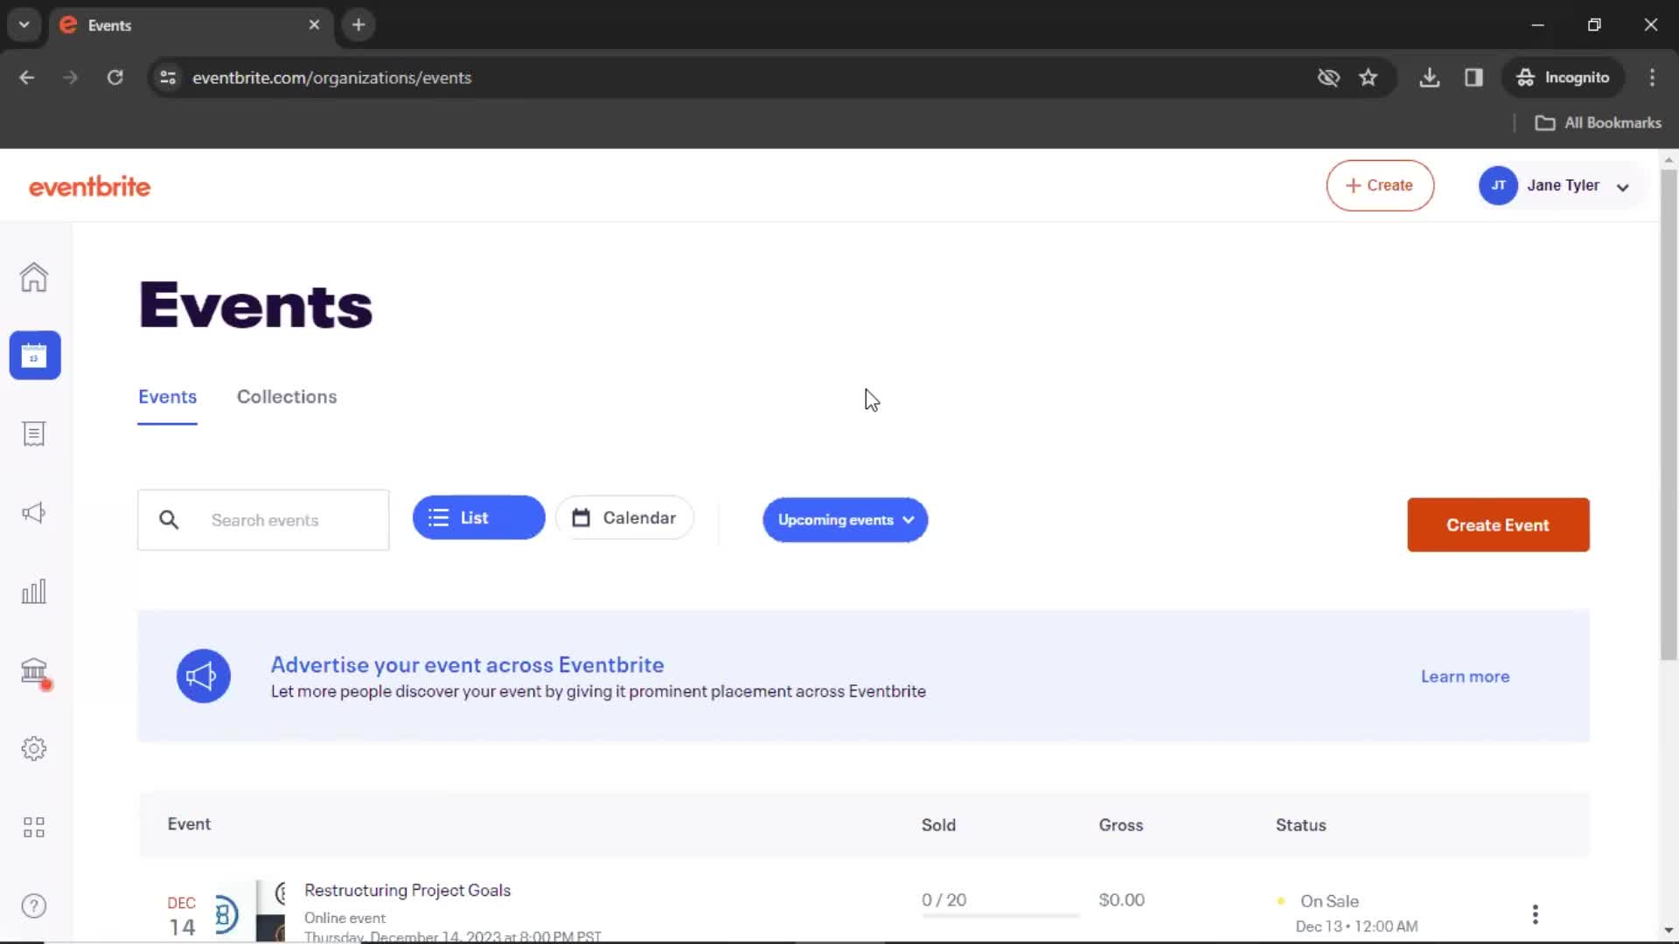Expand the Upcoming events filter dropdown
1679x944 pixels.
(x=845, y=520)
